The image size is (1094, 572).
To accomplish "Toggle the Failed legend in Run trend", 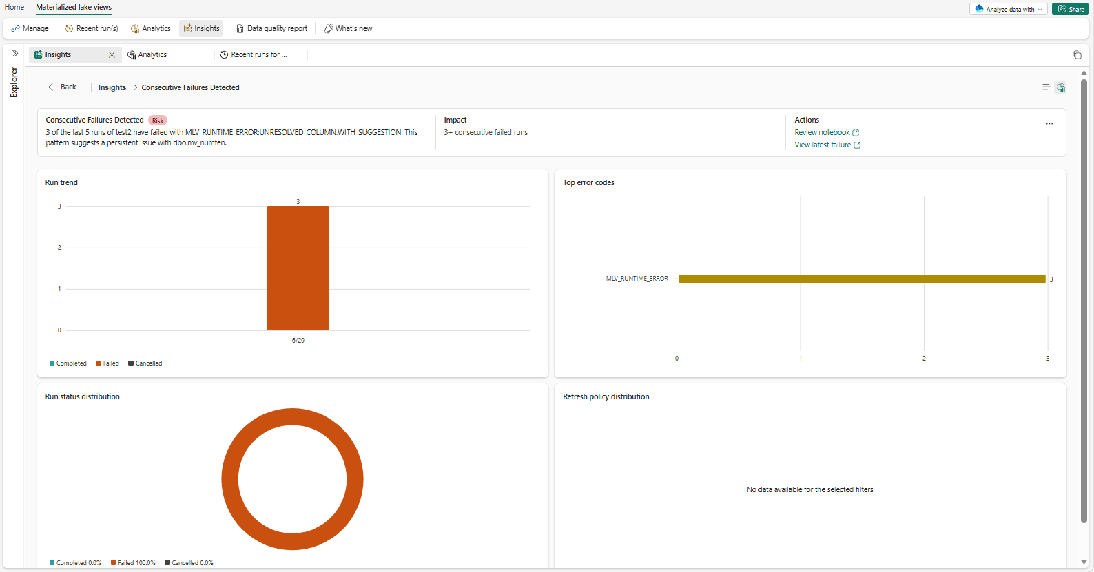I will click(107, 363).
